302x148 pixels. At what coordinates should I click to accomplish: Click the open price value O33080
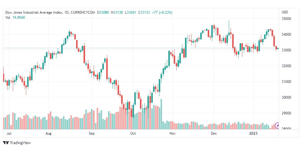pyautogui.click(x=104, y=12)
